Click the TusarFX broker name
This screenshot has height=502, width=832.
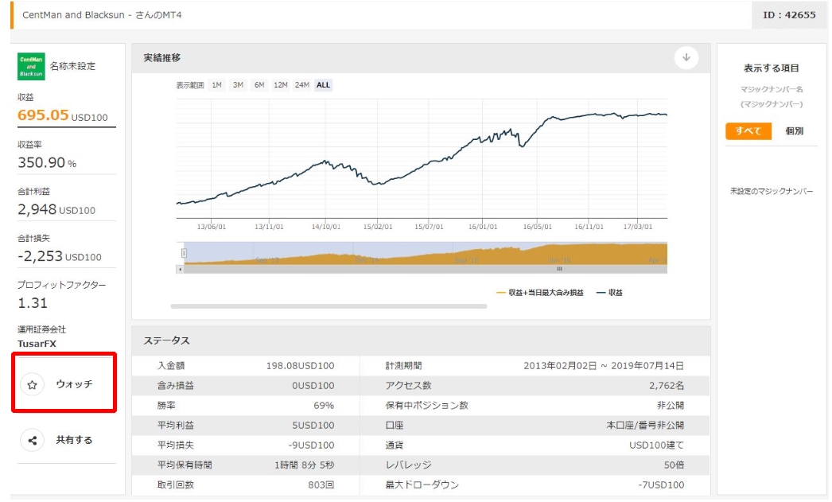37,344
